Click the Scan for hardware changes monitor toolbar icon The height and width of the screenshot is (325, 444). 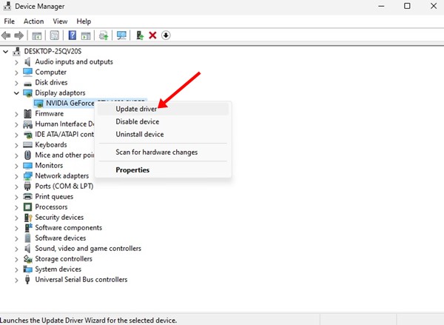[x=121, y=35]
